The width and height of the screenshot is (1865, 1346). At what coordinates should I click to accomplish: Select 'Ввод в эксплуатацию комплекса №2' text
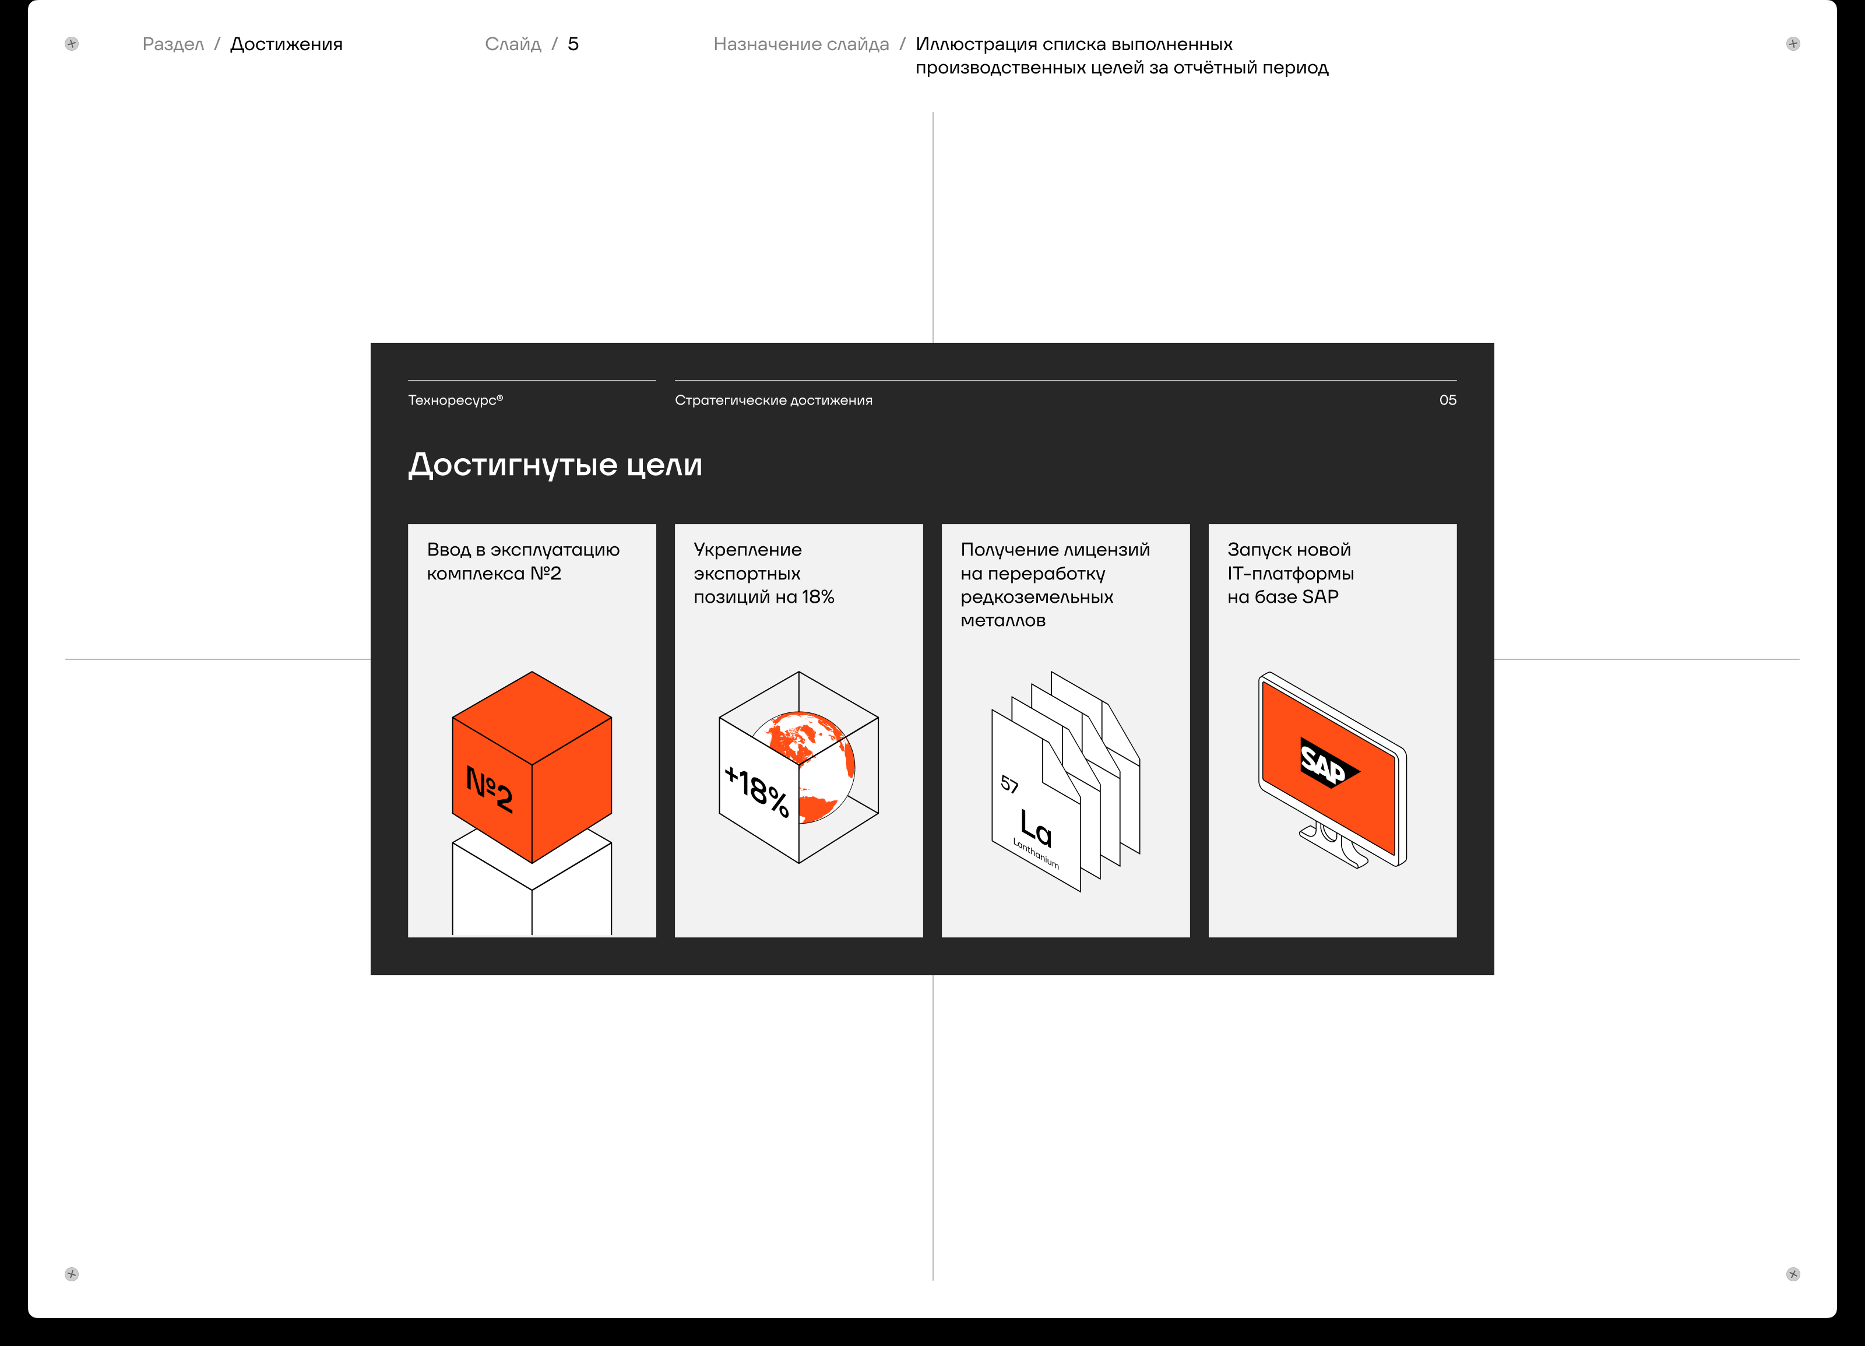tap(523, 561)
